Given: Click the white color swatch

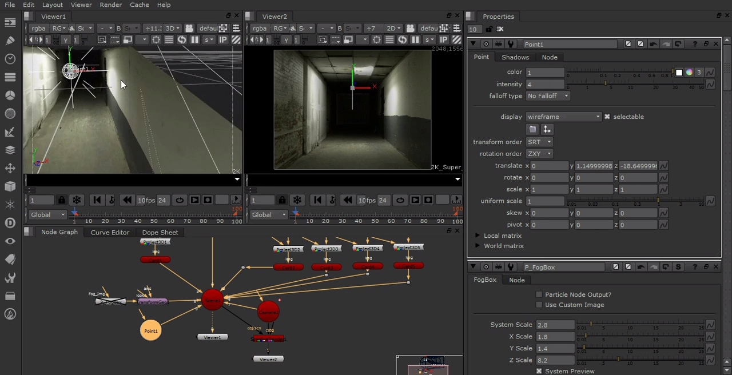Looking at the screenshot, I should pos(679,72).
